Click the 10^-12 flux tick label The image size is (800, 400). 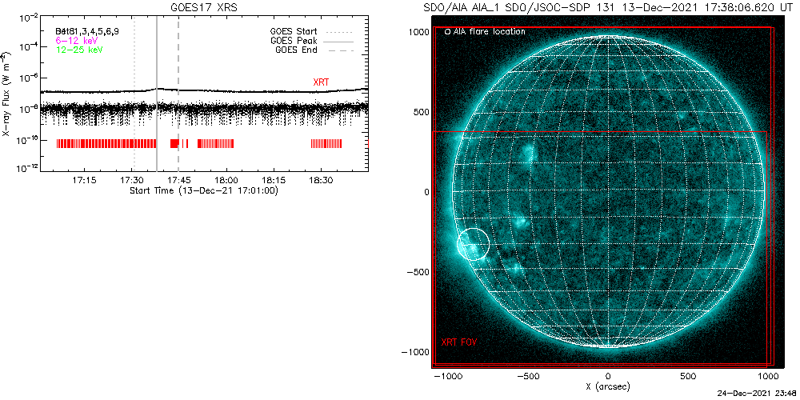coord(27,168)
